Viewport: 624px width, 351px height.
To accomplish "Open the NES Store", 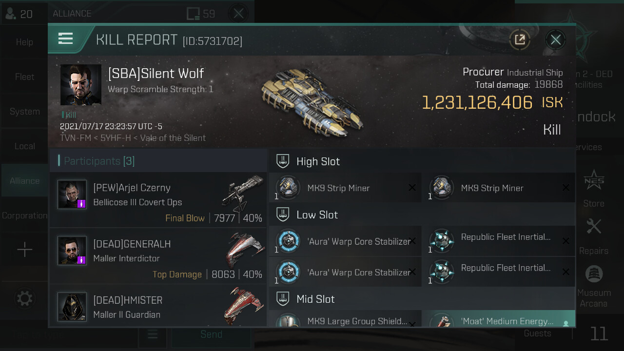I will pos(594,188).
